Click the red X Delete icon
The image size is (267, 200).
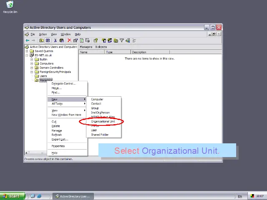69,40
